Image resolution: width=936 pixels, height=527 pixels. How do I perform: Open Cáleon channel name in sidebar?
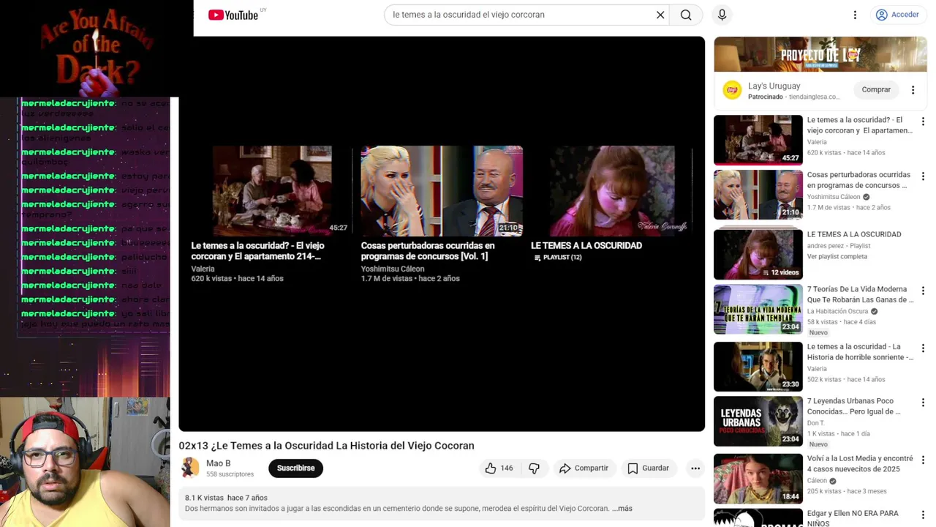817,481
